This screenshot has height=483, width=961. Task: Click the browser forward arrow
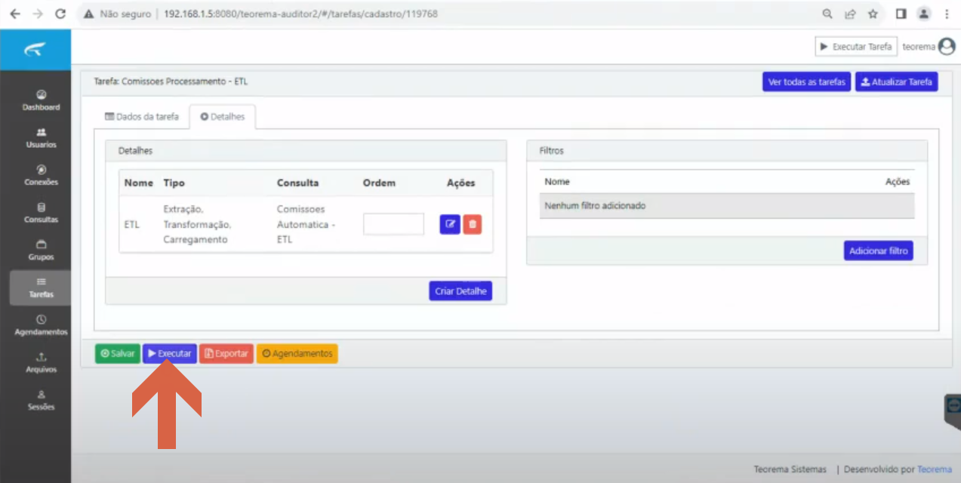(x=38, y=14)
